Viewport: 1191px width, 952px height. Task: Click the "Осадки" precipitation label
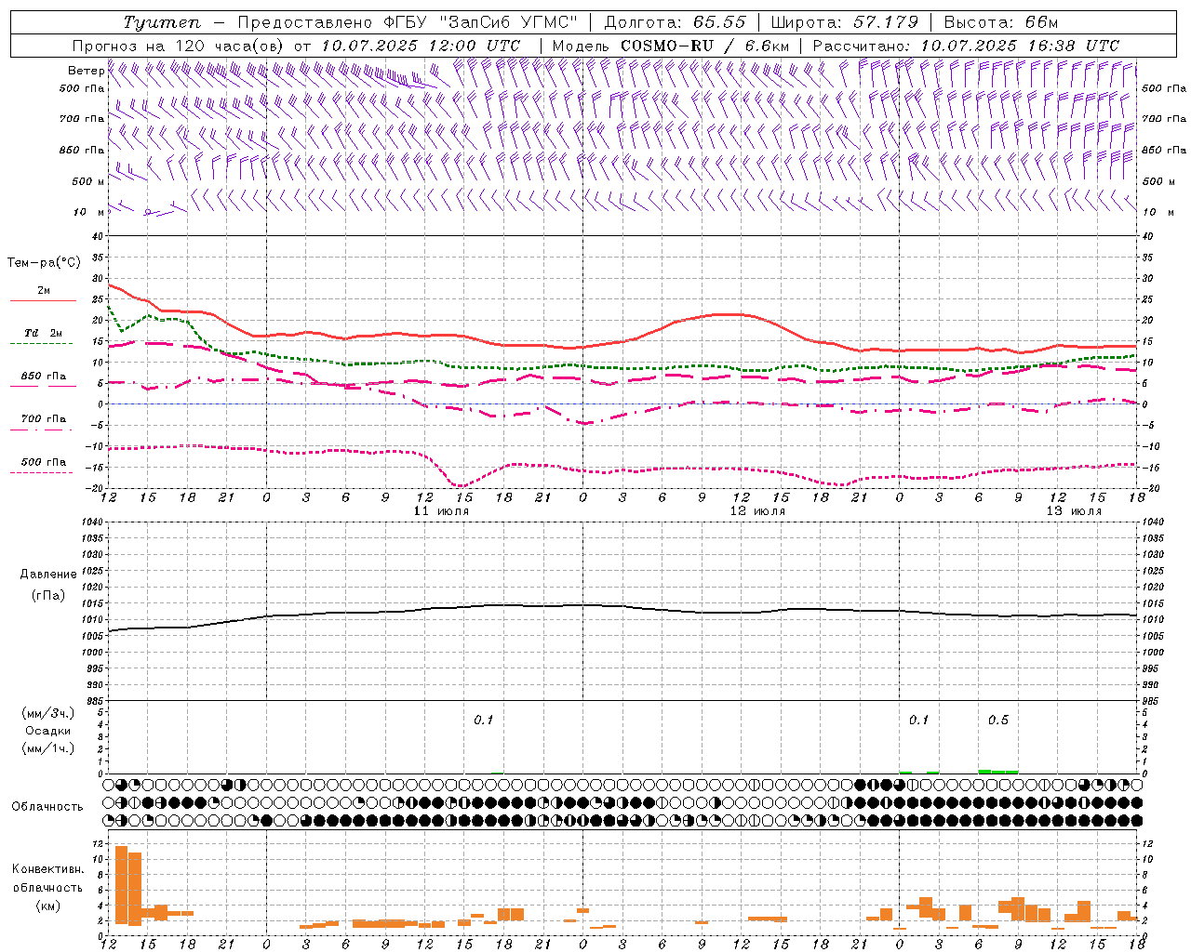click(47, 731)
